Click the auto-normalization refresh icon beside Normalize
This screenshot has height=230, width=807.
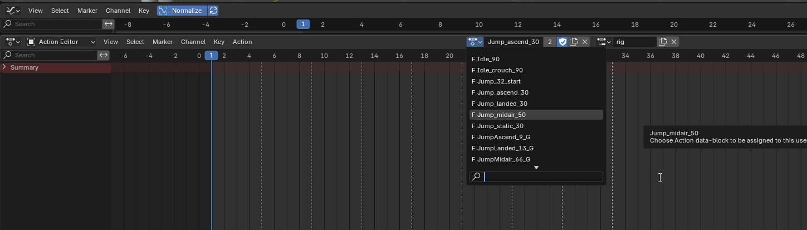[x=213, y=11]
